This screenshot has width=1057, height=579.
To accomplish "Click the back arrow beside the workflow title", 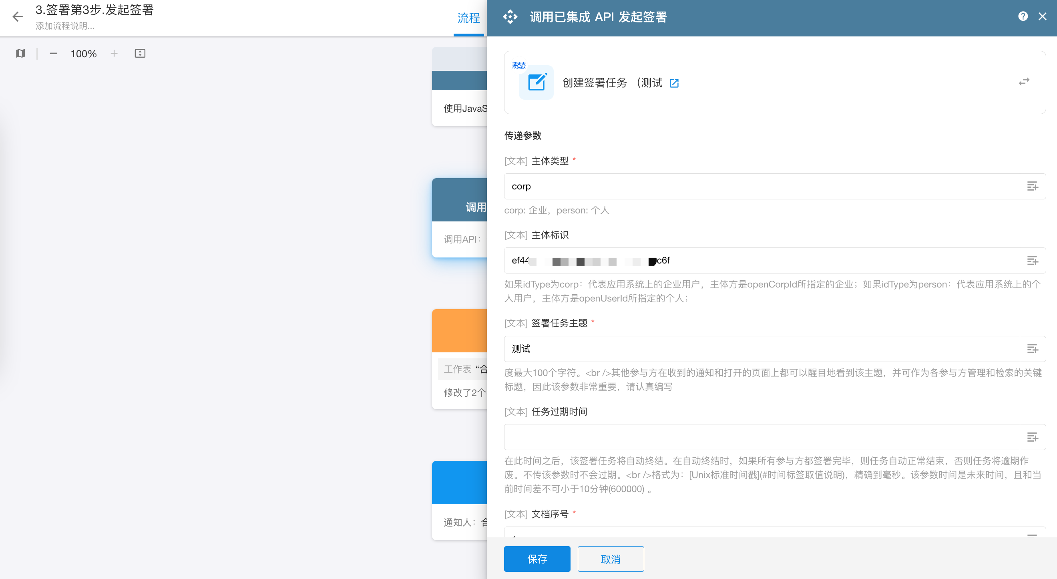I will click(18, 17).
